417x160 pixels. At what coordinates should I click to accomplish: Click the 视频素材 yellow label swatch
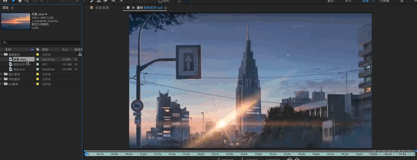tap(38, 55)
